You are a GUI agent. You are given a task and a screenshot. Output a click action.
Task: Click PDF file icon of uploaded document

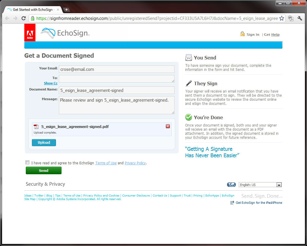36,127
